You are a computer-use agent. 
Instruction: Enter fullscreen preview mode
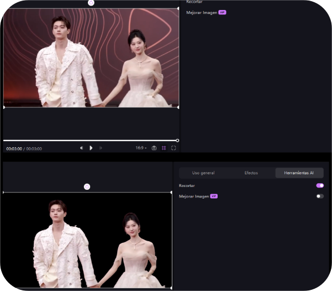point(173,148)
